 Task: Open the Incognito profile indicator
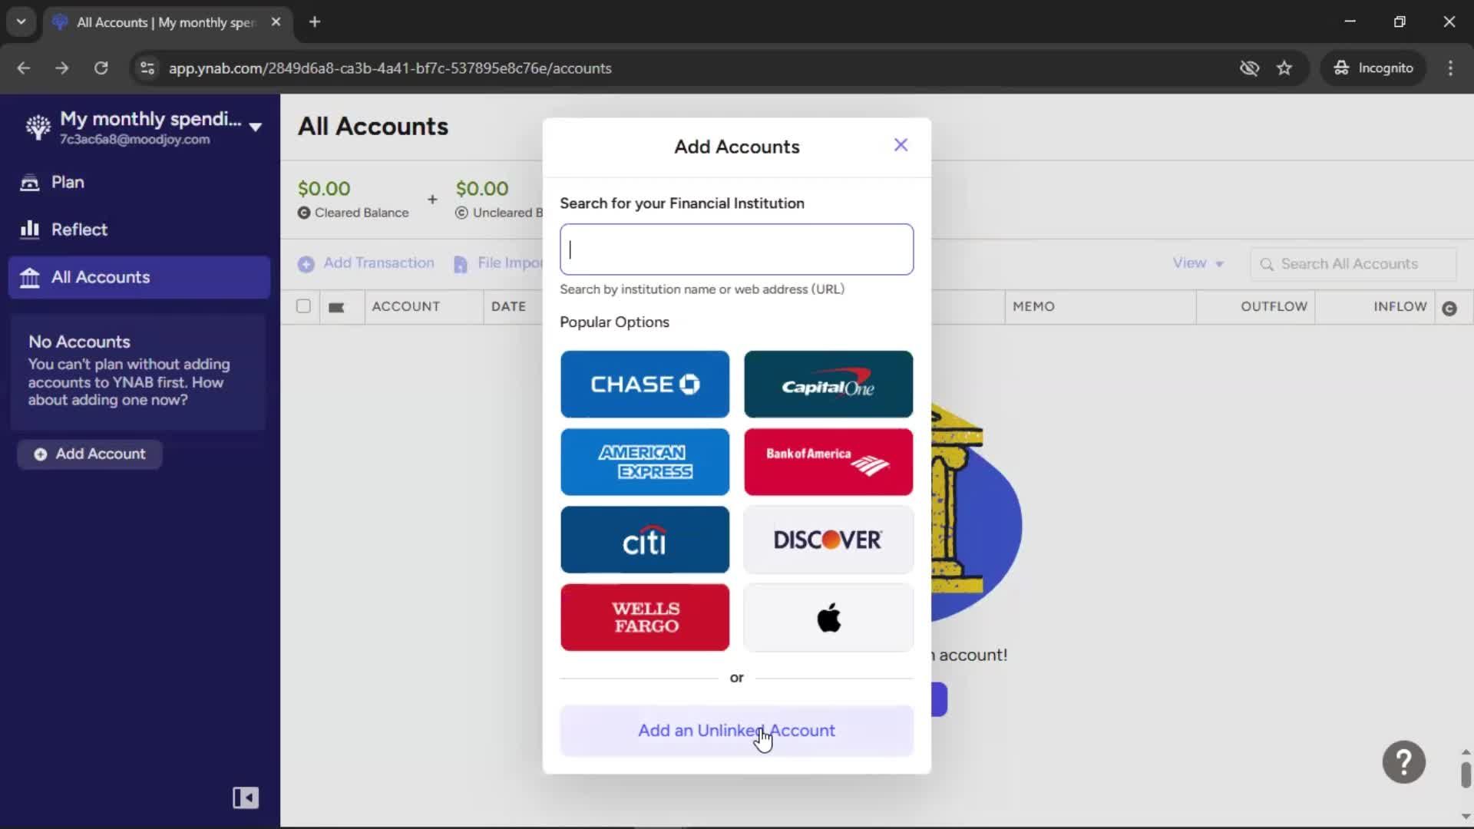[1373, 68]
